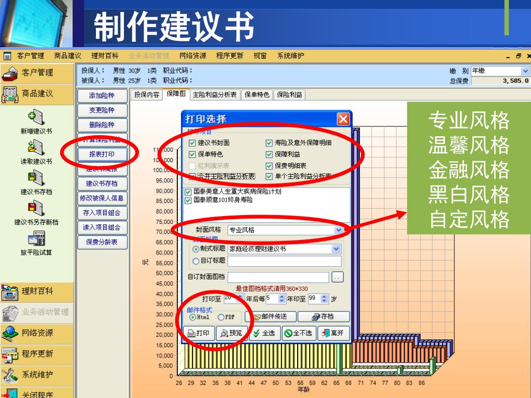531x398 pixels.
Task: Expand the 制式标题 title dropdown
Action: tap(336, 249)
